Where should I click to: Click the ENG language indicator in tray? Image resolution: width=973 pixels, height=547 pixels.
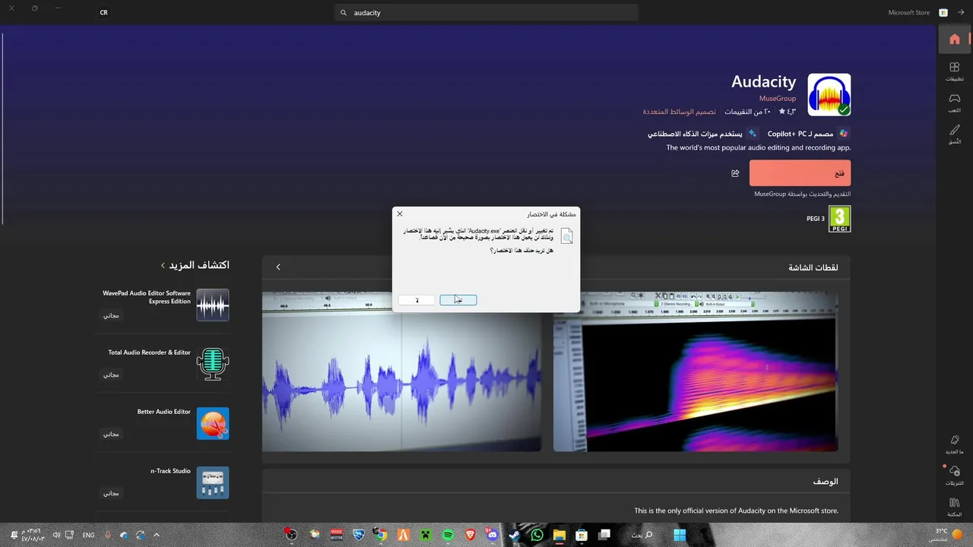(88, 535)
